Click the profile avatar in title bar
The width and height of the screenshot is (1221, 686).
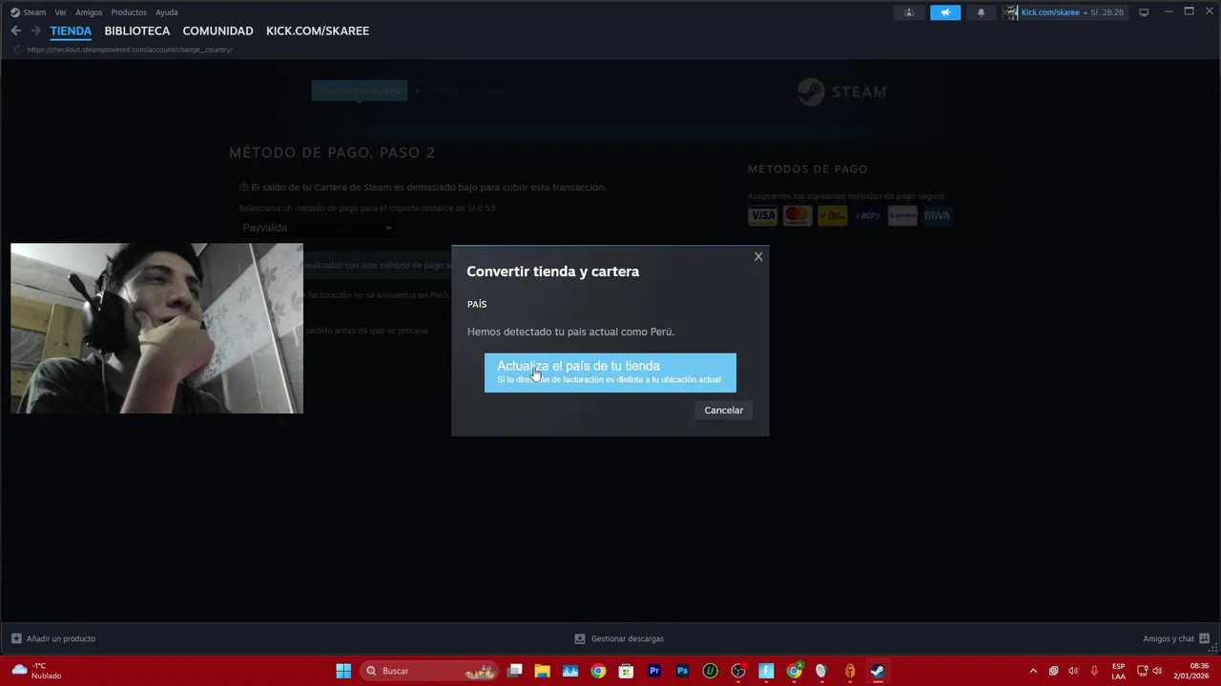tap(1011, 12)
